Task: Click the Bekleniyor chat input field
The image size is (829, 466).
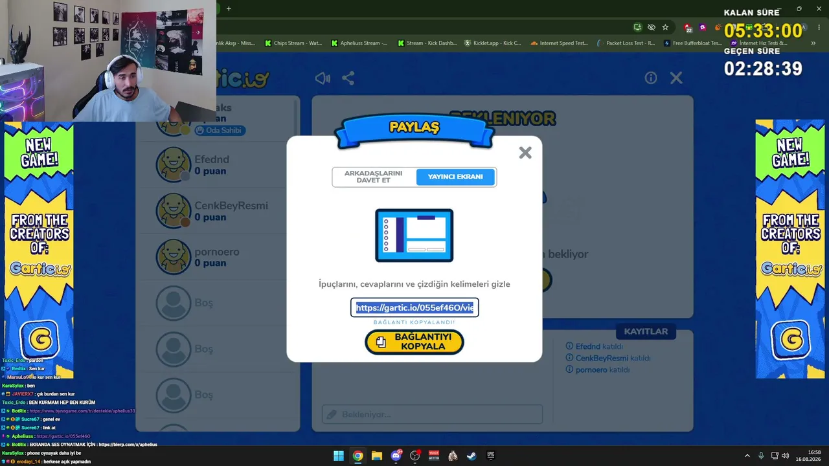Action: [433, 414]
